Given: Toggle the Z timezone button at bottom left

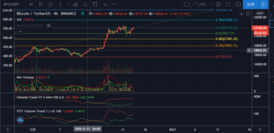Looking at the screenshot, I should click(8, 129).
